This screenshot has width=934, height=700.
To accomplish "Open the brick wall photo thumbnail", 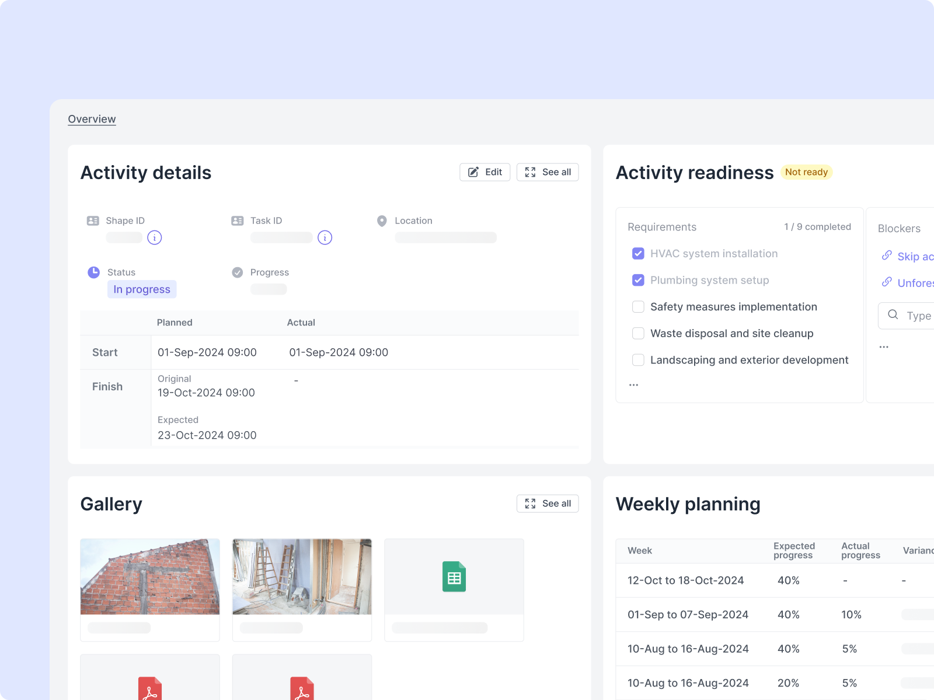I will (150, 576).
